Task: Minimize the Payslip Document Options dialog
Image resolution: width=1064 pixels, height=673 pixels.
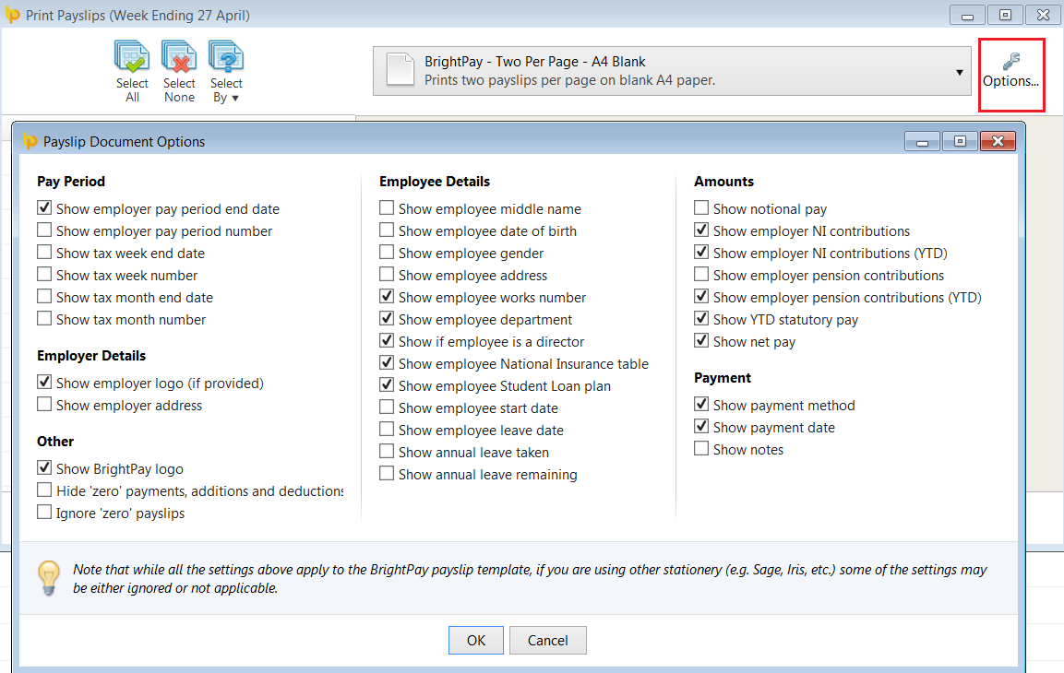Action: pyautogui.click(x=922, y=141)
